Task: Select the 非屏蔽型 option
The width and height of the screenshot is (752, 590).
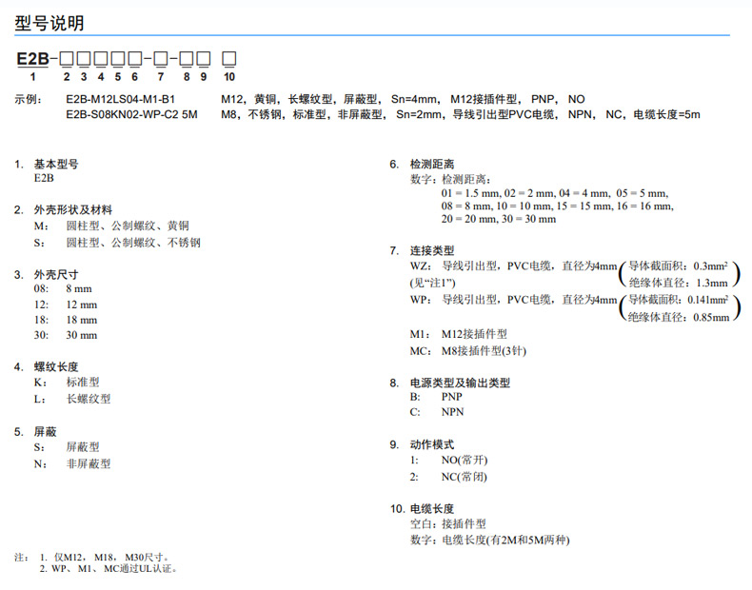Action: (89, 463)
